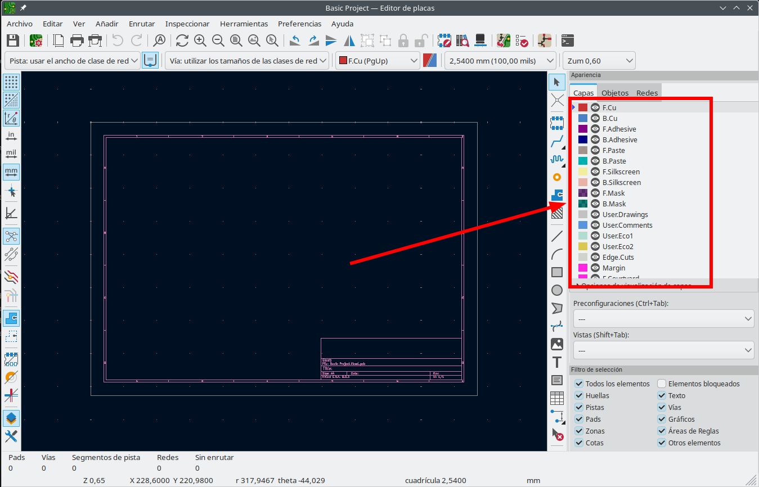Click the F.Silkscreen color swatch
The width and height of the screenshot is (759, 487).
coord(583,172)
